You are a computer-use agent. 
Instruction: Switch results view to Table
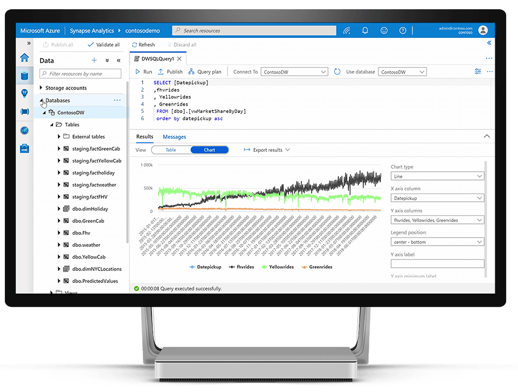(x=171, y=150)
